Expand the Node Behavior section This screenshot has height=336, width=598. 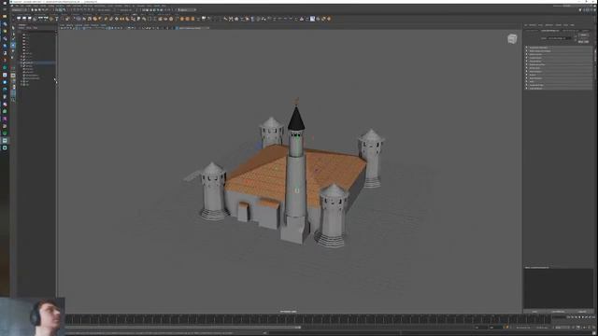[559, 78]
